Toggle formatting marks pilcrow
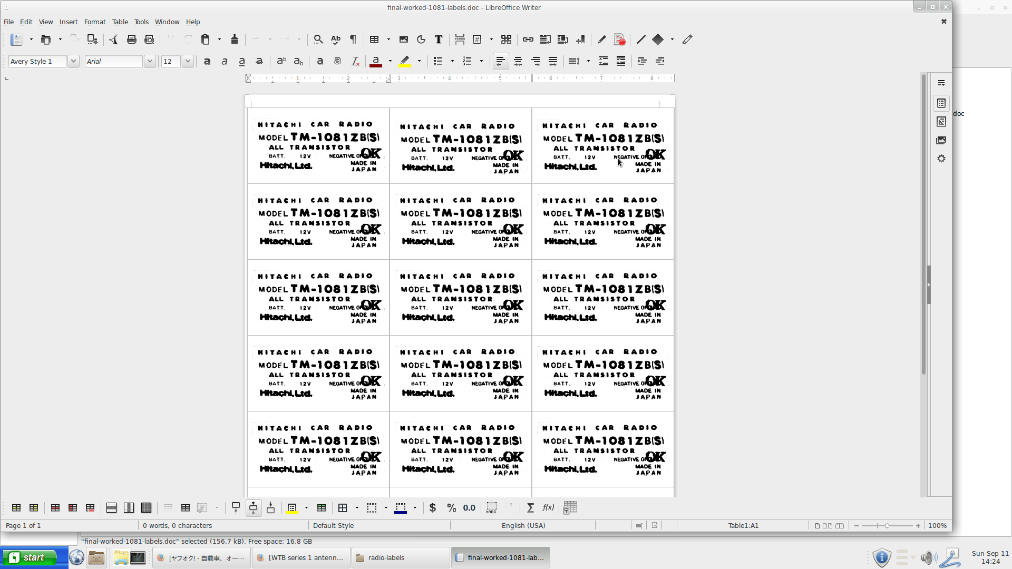Screen dimensions: 1012x569 [x=353, y=40]
